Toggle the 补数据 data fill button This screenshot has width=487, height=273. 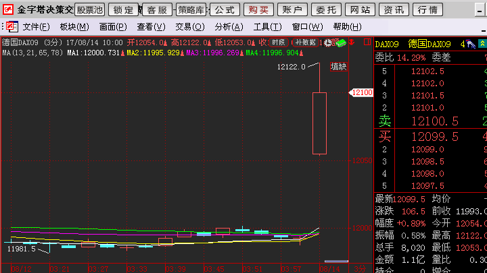tap(306, 42)
